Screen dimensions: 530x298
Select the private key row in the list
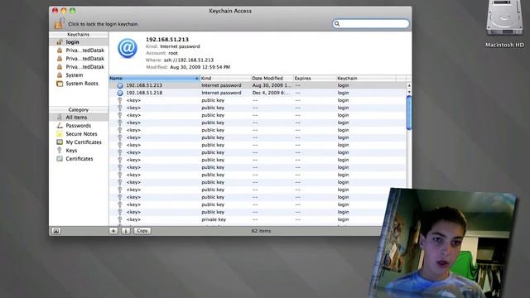pos(258,219)
